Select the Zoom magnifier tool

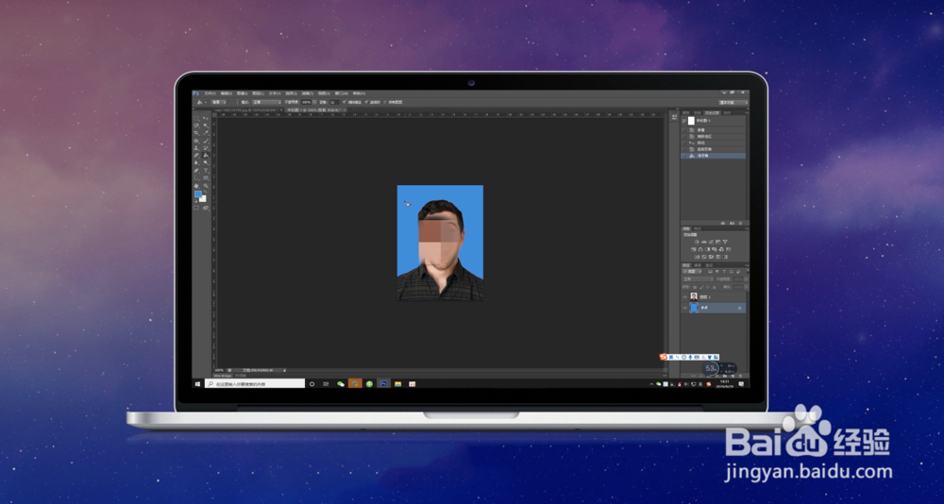(x=206, y=186)
